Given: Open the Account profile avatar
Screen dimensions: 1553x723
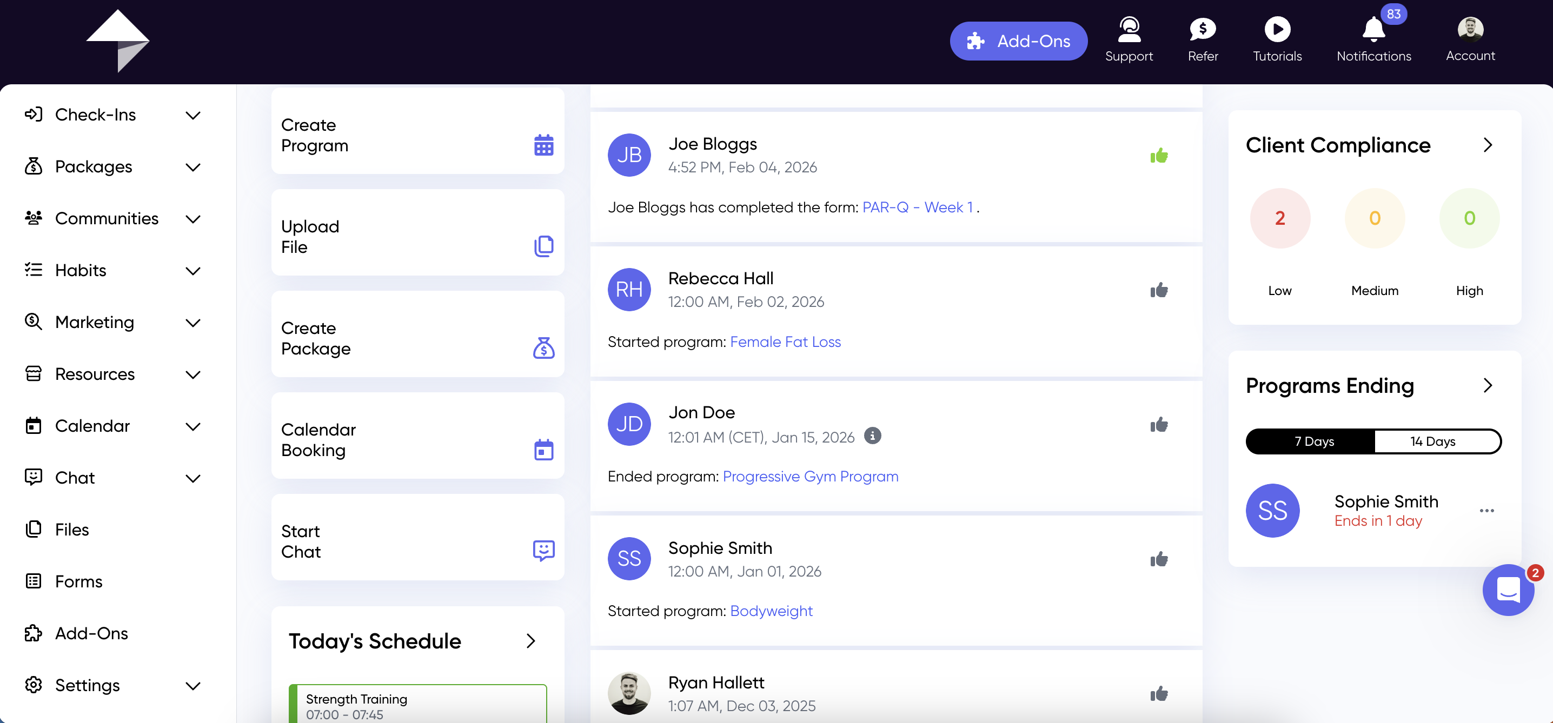Looking at the screenshot, I should click(1470, 29).
